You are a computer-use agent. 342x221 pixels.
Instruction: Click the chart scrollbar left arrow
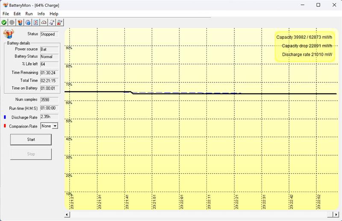point(67,215)
